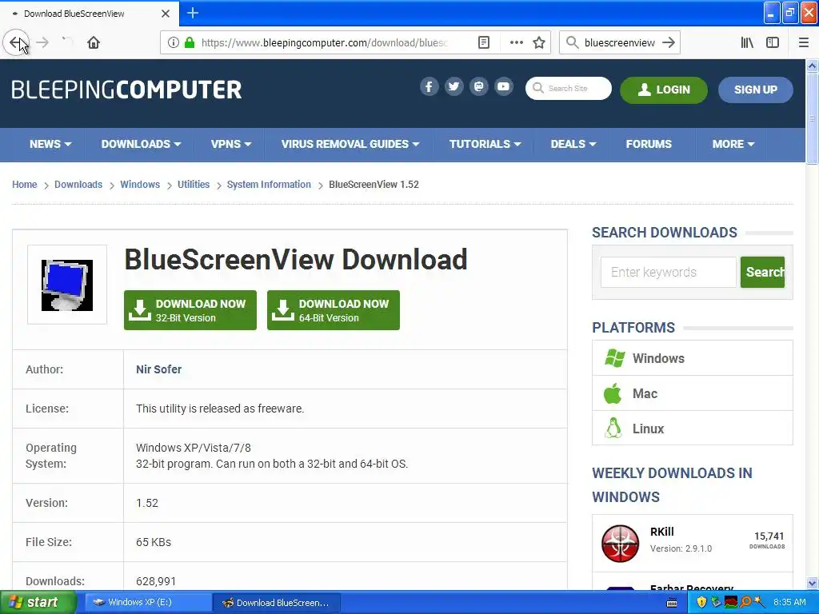Click the Enter keywords input field
This screenshot has width=819, height=614.
[668, 272]
